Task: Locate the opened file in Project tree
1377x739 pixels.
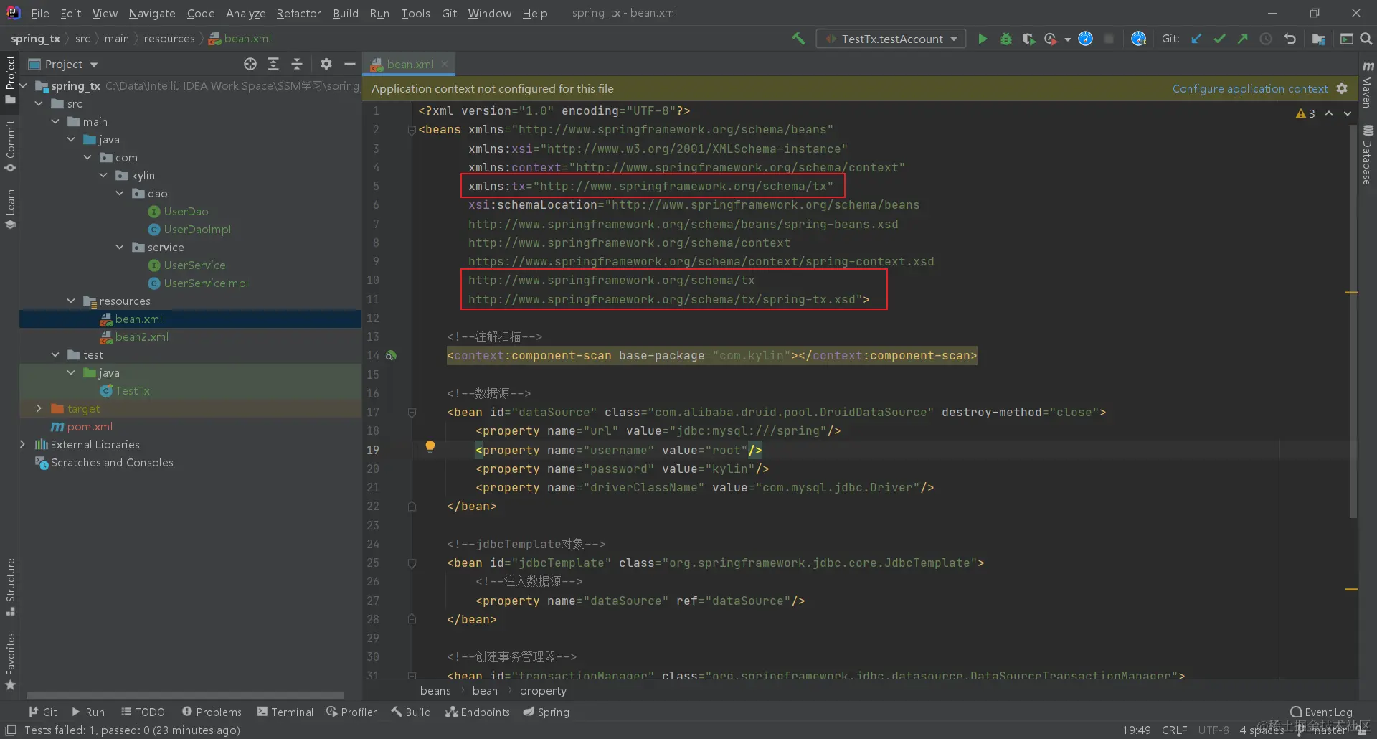Action: point(250,64)
